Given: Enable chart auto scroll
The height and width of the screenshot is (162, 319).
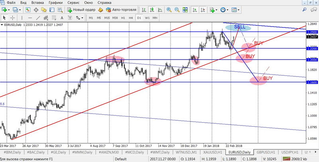Looking at the screenshot, I should click(194, 10).
